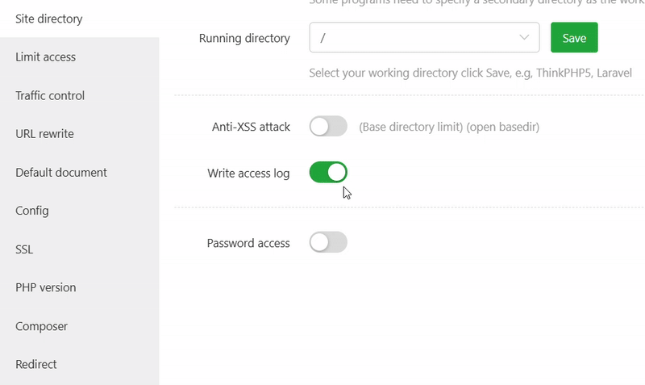This screenshot has width=645, height=385.
Task: Expand the Running directory dropdown arrow
Action: [x=526, y=38]
